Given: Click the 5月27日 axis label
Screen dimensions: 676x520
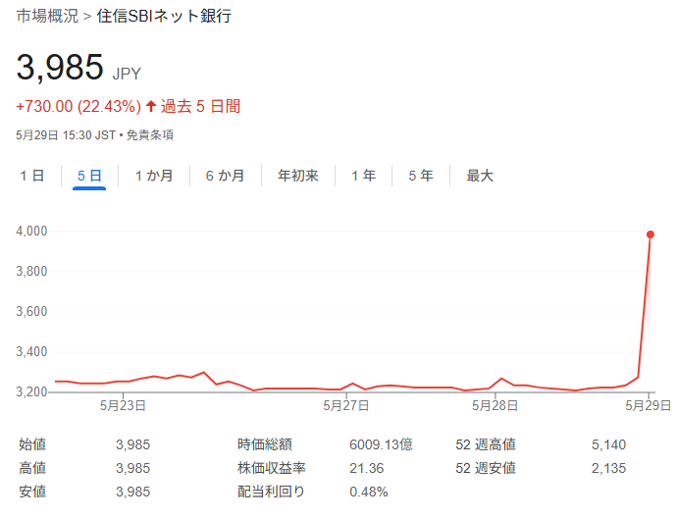Looking at the screenshot, I should click(346, 406).
